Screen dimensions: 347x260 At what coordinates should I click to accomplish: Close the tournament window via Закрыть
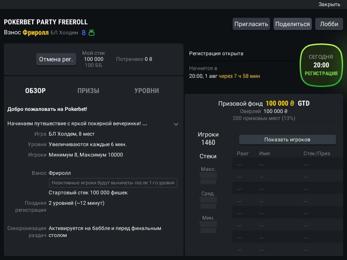pos(329,4)
